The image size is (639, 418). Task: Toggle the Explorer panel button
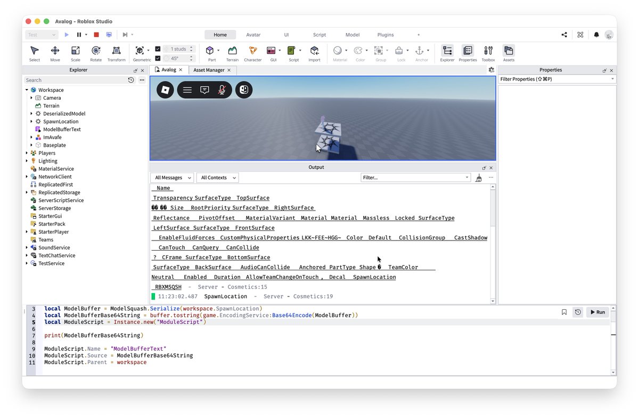(447, 53)
